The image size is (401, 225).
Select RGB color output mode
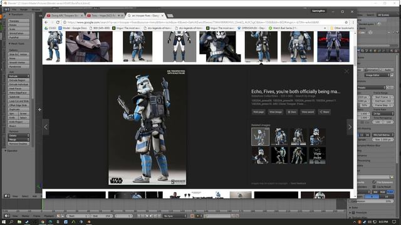(382, 192)
